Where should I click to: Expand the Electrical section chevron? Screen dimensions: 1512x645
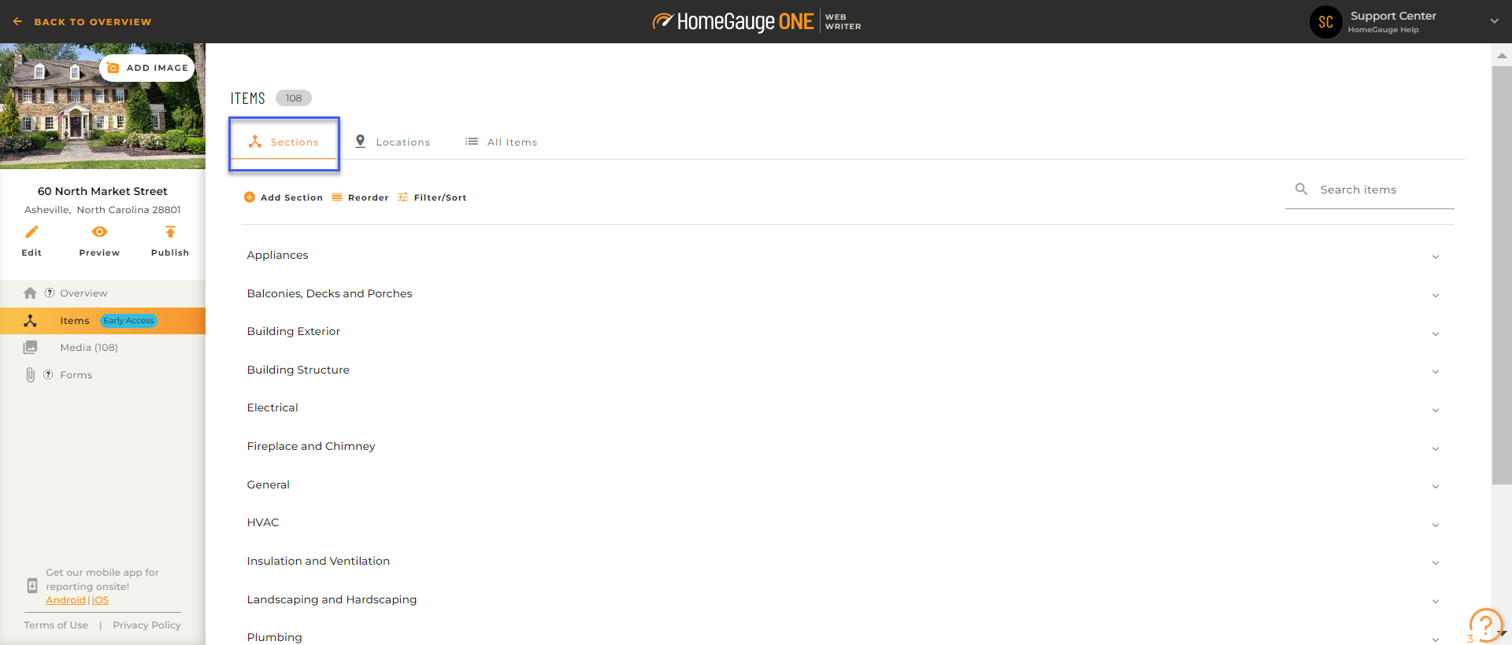coord(1436,411)
